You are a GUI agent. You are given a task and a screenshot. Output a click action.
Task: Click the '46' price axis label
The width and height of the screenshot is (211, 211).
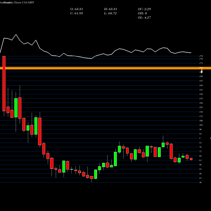[200, 173]
